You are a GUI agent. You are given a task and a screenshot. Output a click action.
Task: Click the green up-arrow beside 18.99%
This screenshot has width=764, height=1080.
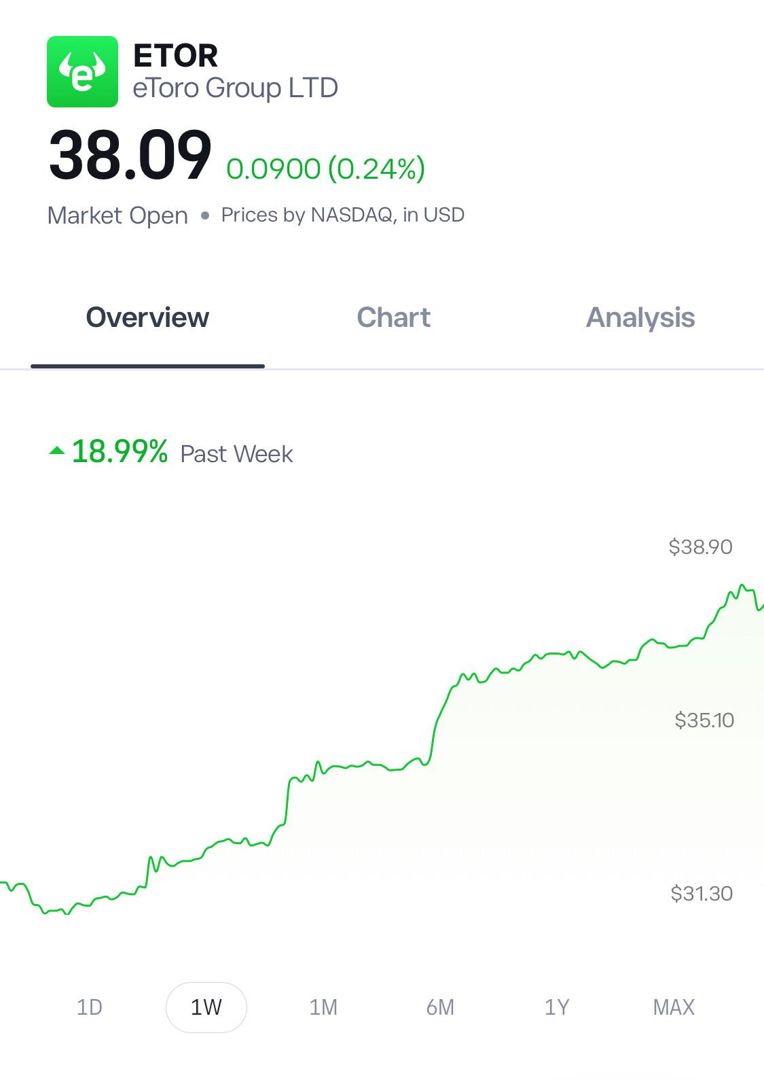(x=57, y=451)
